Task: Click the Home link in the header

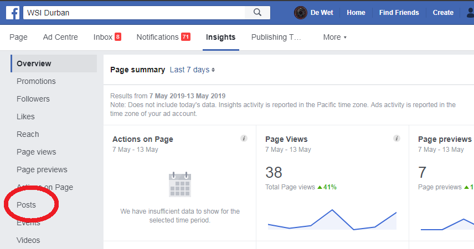Action: tap(356, 13)
